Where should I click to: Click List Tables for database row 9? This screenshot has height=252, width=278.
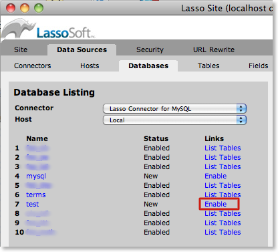click(x=223, y=223)
